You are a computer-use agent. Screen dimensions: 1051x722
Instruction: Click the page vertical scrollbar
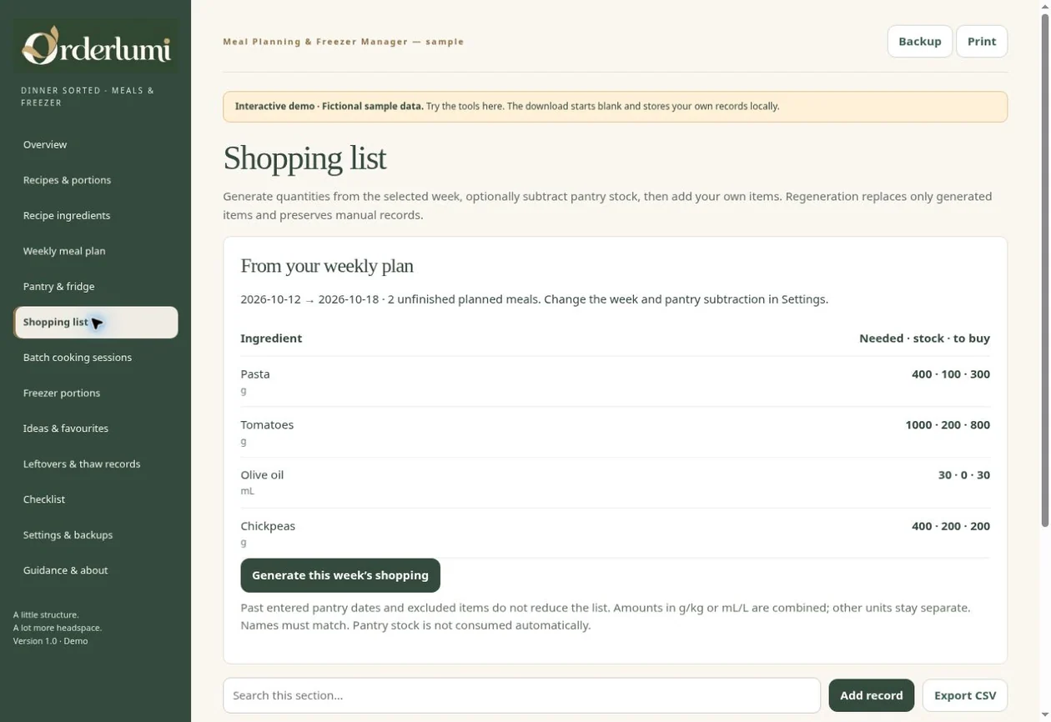1045,271
